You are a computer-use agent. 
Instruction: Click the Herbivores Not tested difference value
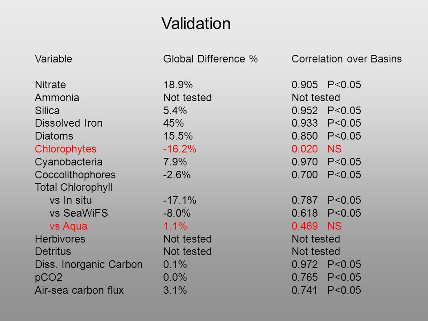[x=188, y=239]
